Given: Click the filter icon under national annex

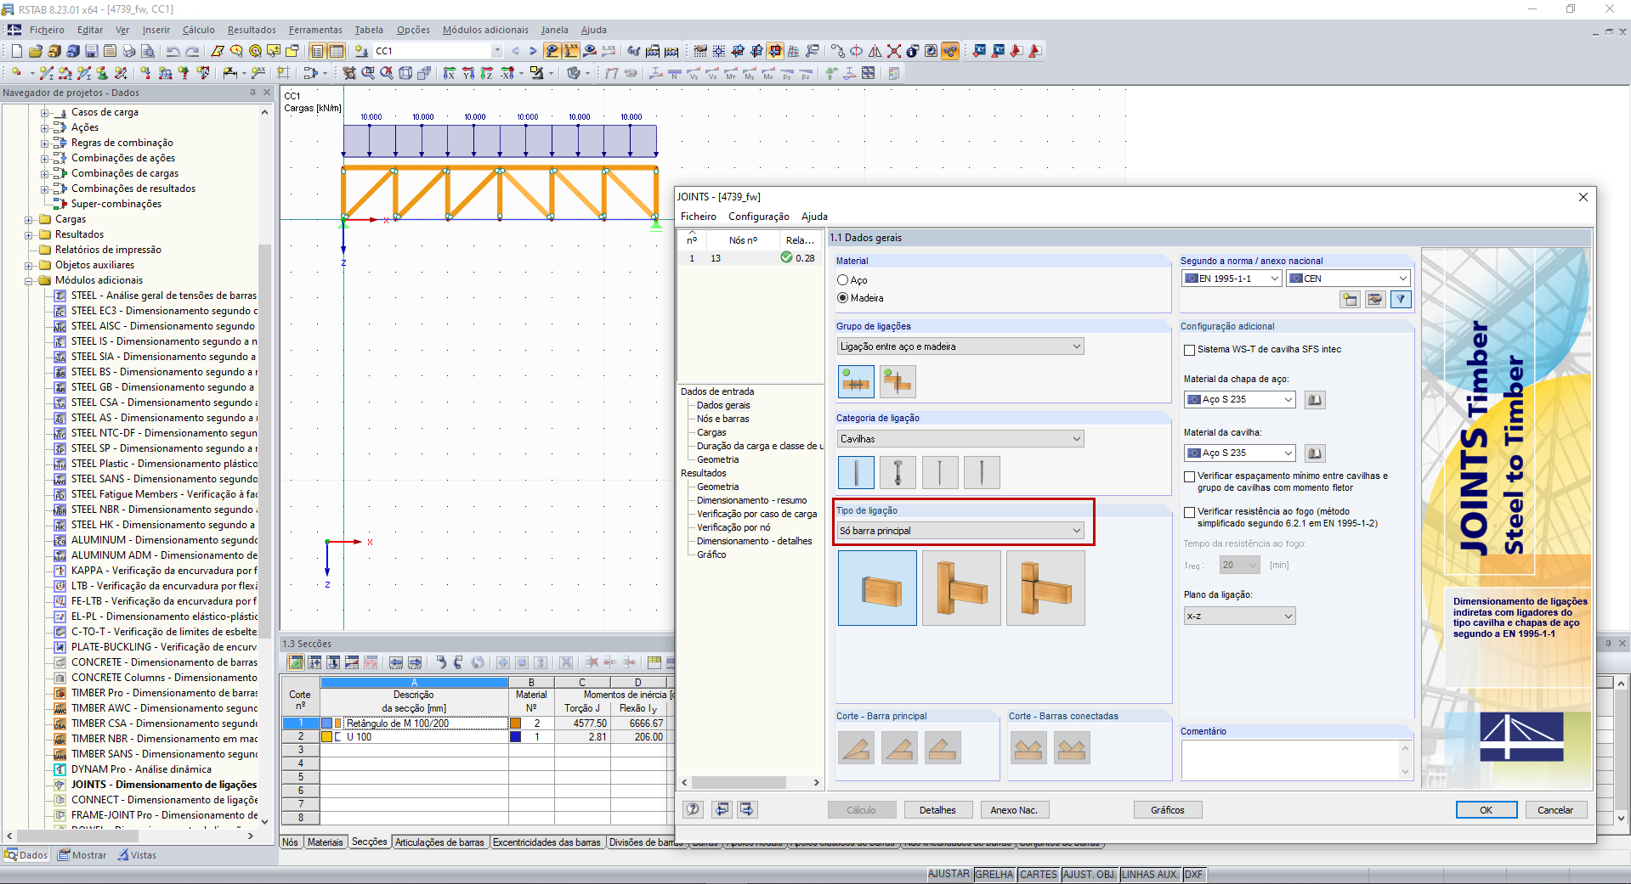Looking at the screenshot, I should 1400,299.
